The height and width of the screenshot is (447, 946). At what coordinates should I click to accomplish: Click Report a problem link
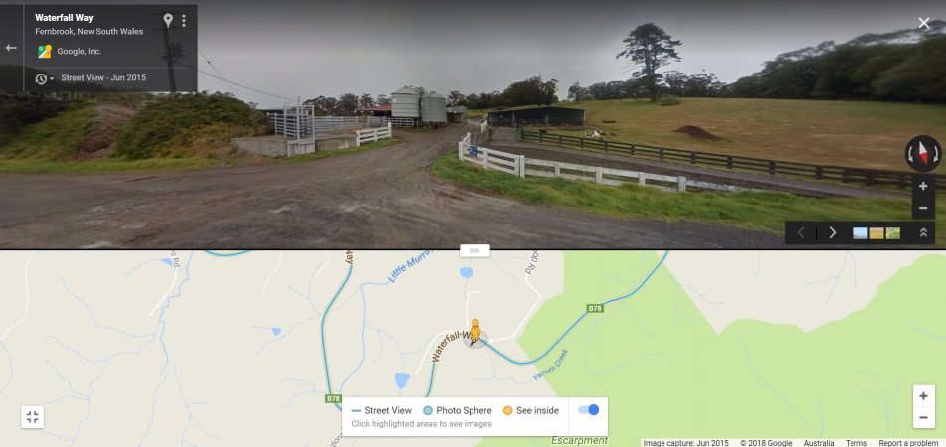pos(908,443)
